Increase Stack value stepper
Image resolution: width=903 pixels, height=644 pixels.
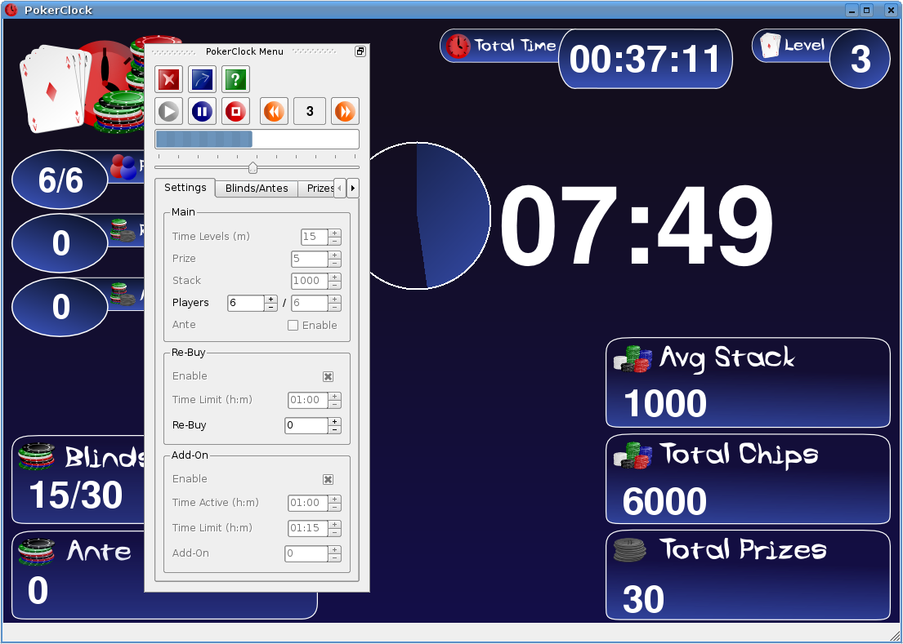pos(334,278)
